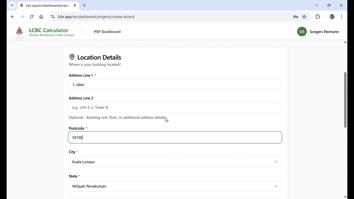Expand the State dropdown

coord(175,186)
